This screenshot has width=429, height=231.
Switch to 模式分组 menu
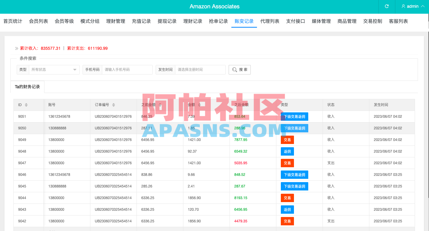click(90, 21)
